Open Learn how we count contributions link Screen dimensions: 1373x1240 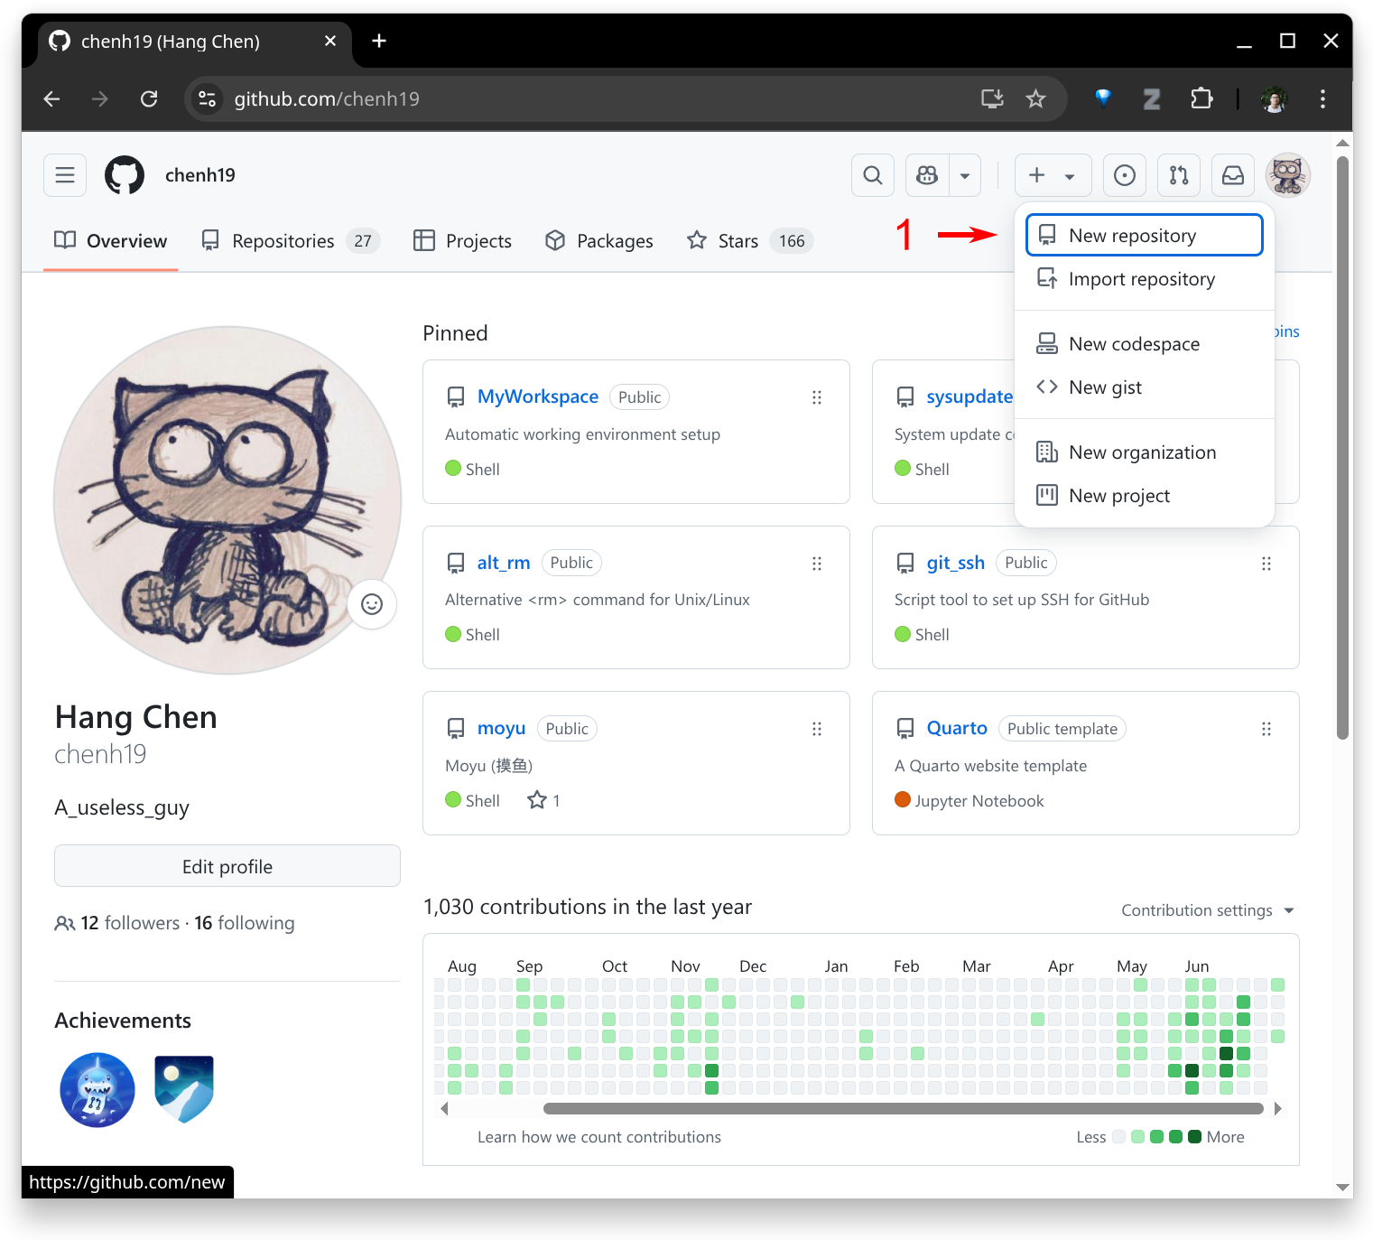(x=599, y=1137)
